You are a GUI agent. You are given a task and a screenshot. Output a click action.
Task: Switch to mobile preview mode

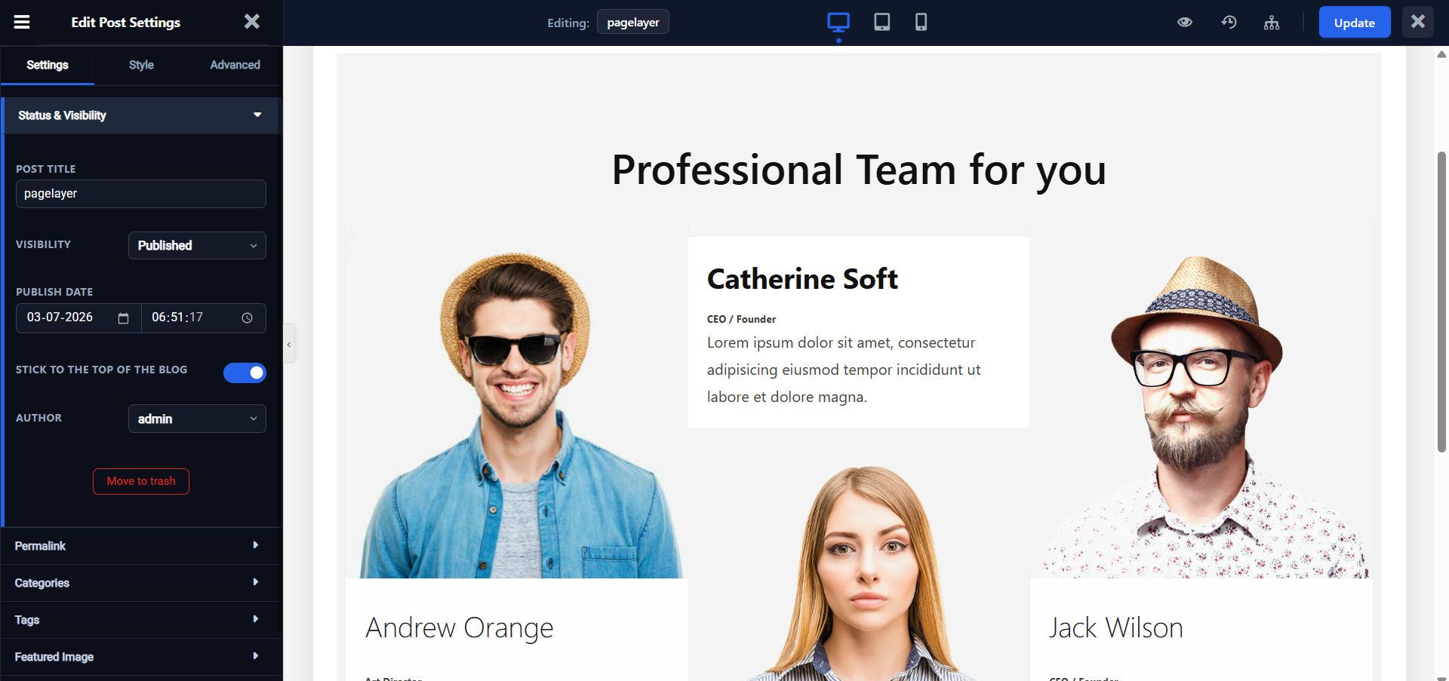[x=921, y=22]
